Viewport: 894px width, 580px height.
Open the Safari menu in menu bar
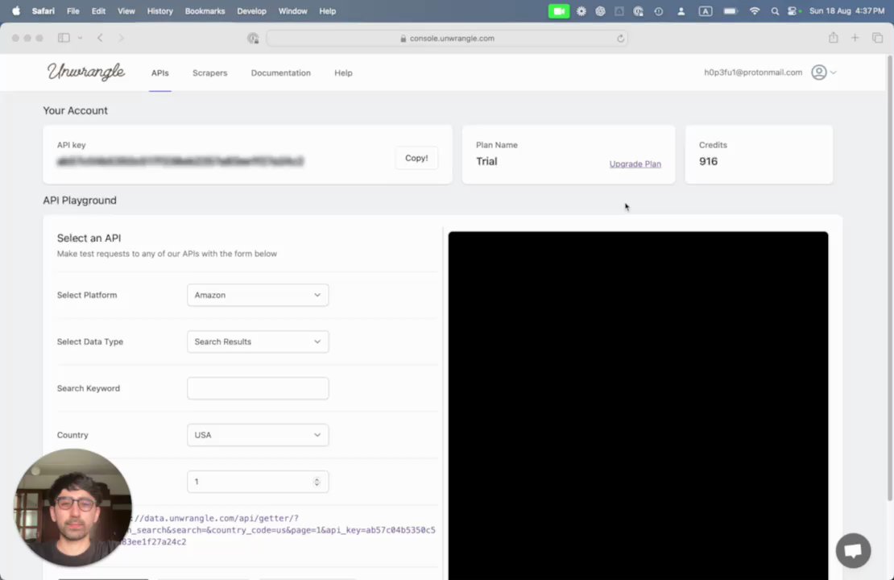coord(43,10)
